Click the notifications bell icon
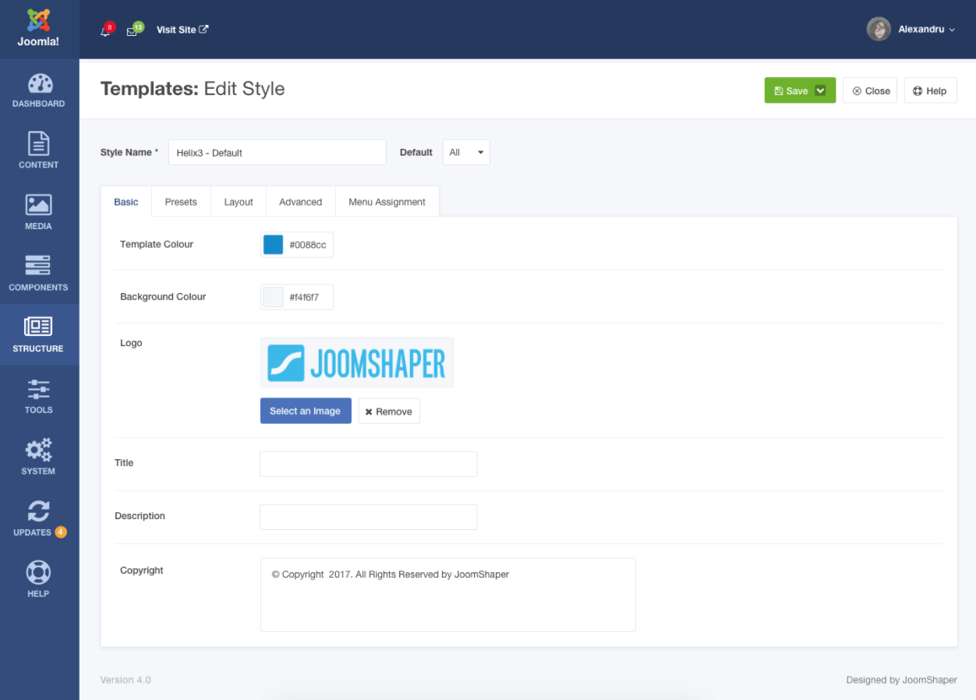This screenshot has height=700, width=976. (x=105, y=31)
